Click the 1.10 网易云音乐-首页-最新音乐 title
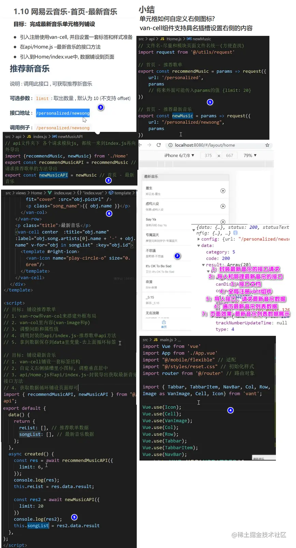The width and height of the screenshot is (296, 548). [x=65, y=12]
